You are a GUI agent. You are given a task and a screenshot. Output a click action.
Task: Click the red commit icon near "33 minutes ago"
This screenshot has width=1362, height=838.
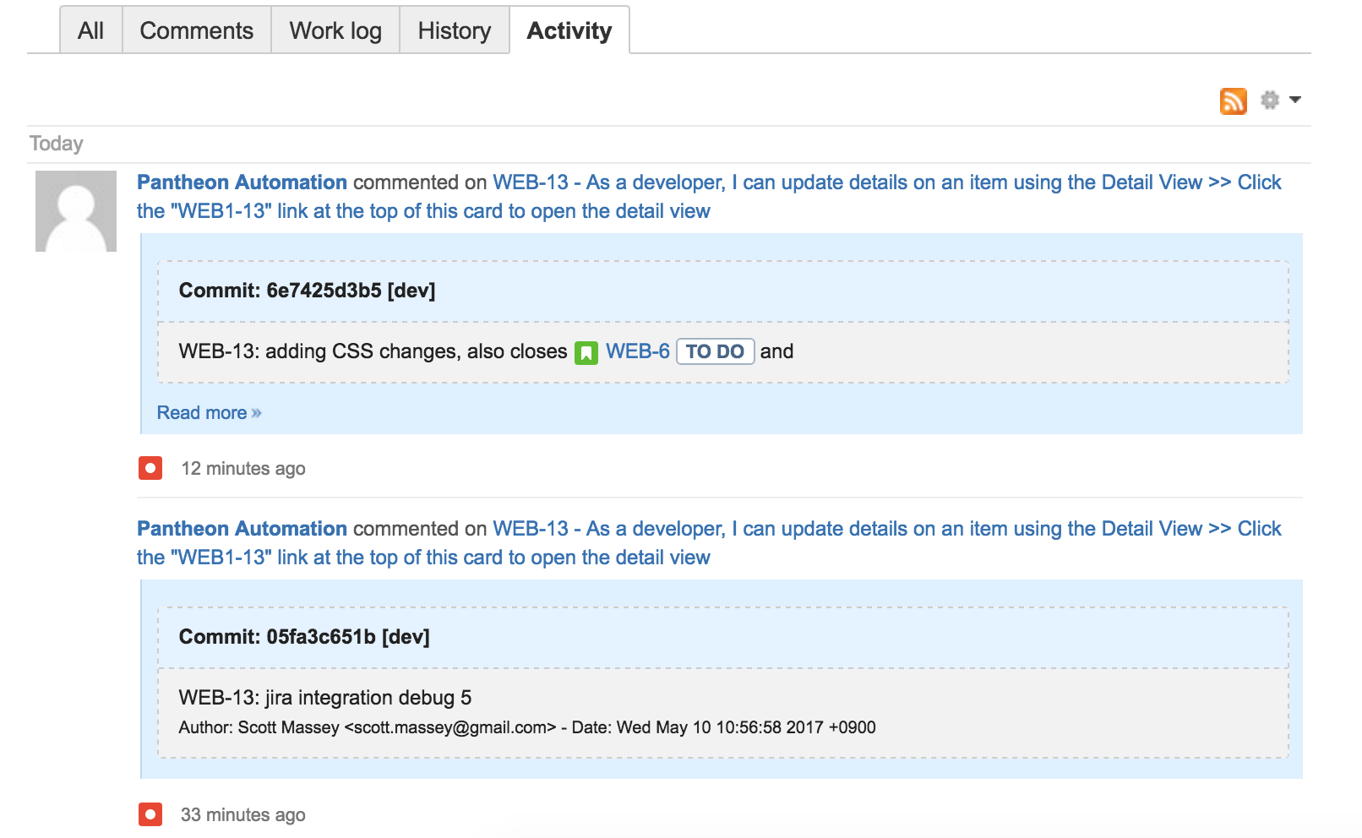point(150,814)
